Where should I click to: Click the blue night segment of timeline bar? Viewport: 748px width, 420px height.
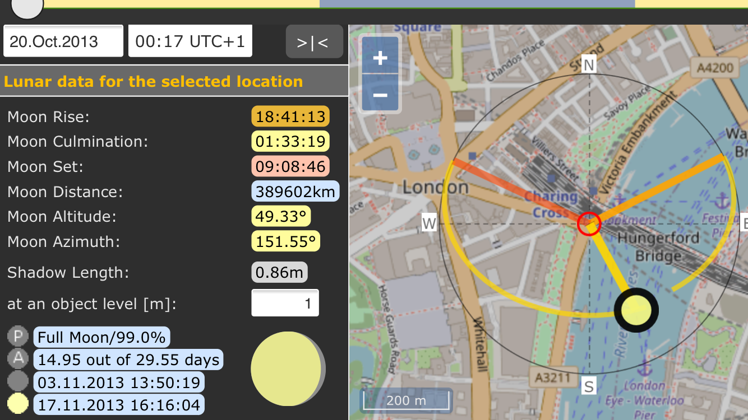(x=477, y=4)
